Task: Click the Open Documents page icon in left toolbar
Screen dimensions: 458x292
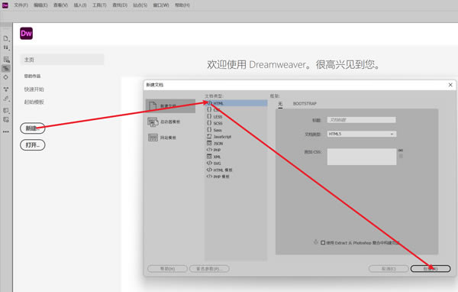Action: (x=6, y=38)
